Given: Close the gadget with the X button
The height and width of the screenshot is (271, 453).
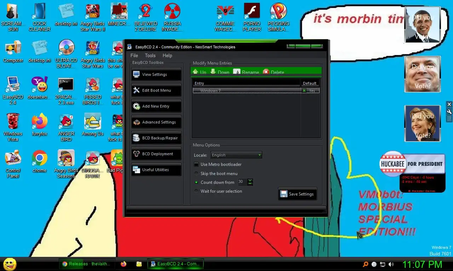Looking at the screenshot, I should [449, 104].
